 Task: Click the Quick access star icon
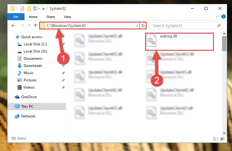pyautogui.click(x=17, y=37)
